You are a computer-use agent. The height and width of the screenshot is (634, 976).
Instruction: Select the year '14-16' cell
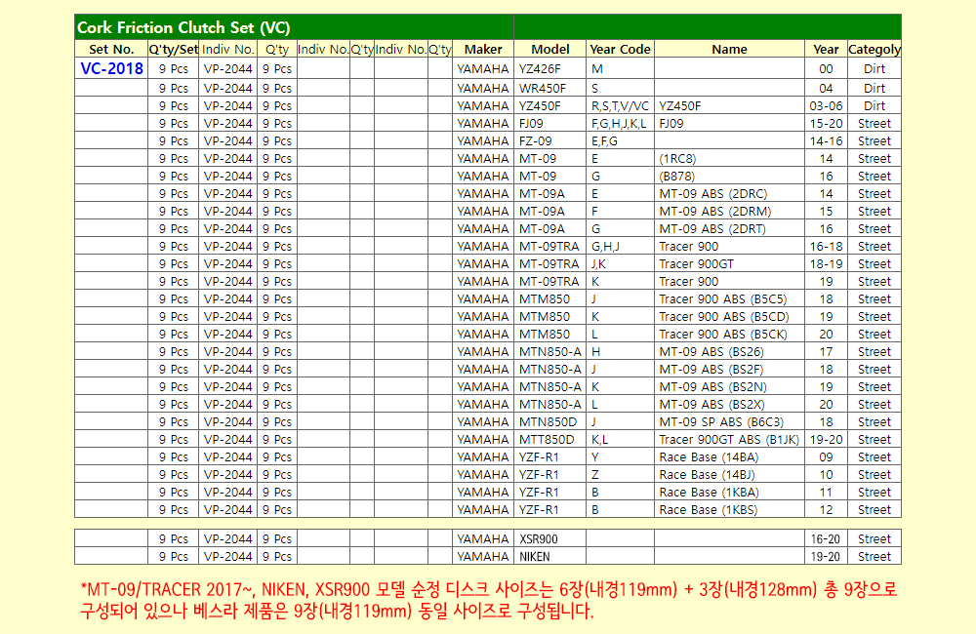pos(826,141)
